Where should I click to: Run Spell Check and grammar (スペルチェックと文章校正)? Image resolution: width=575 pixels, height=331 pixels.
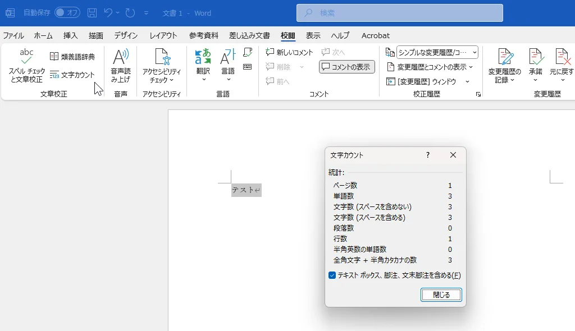26,66
